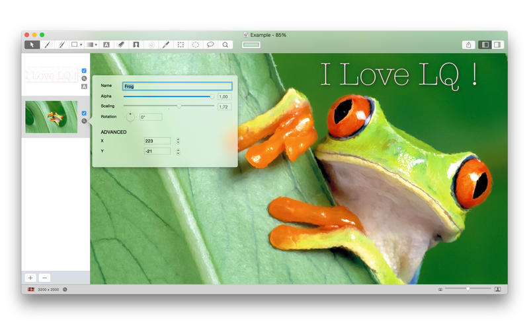
Task: Select the lasso selection tool
Action: pos(210,45)
